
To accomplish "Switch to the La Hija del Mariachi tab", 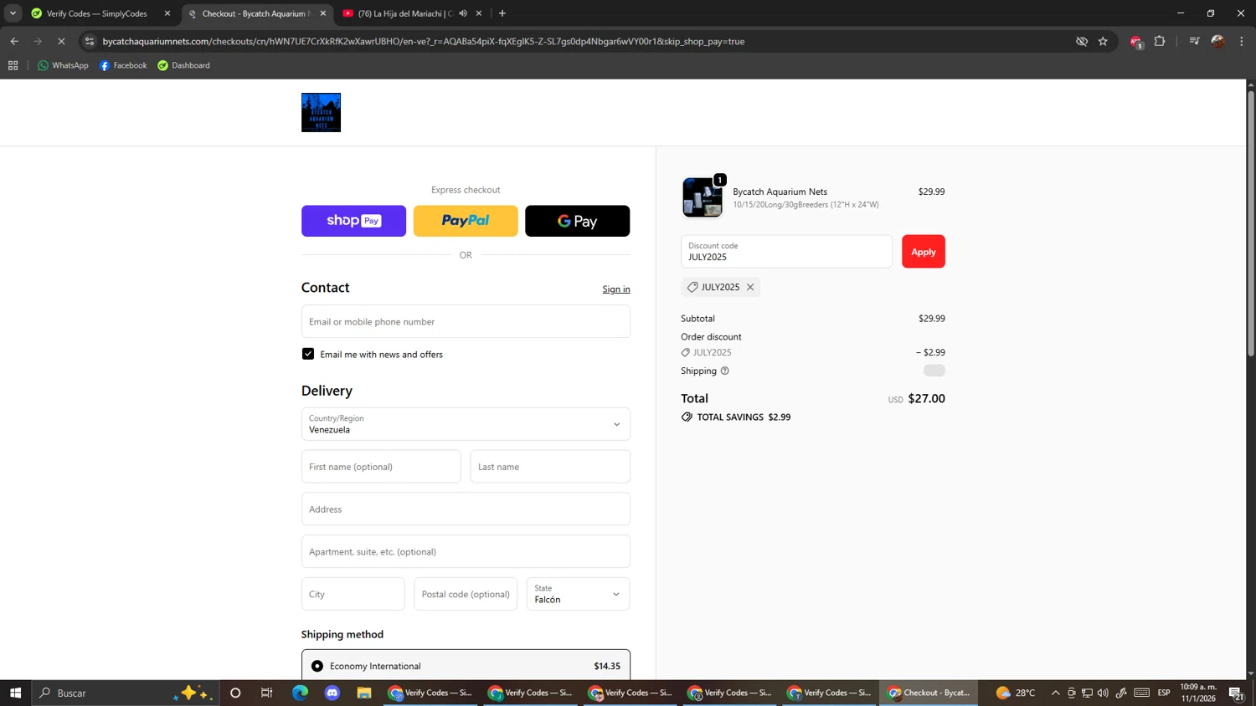I will point(406,13).
